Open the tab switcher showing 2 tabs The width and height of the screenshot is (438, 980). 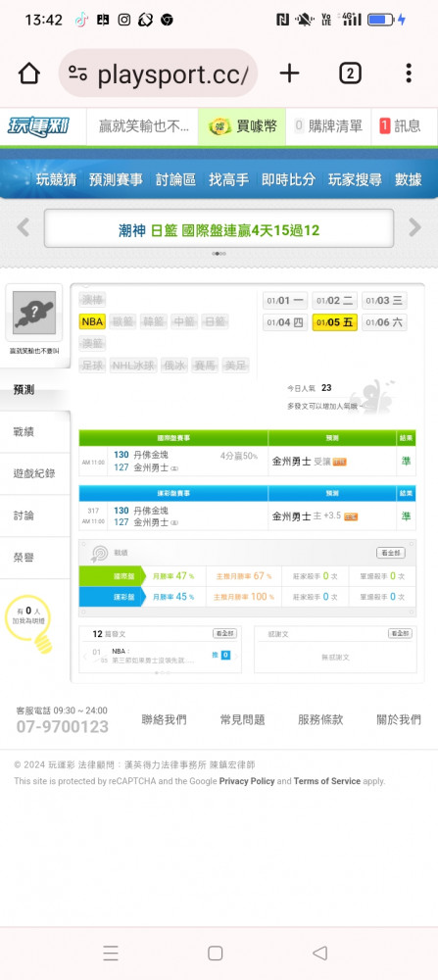350,73
